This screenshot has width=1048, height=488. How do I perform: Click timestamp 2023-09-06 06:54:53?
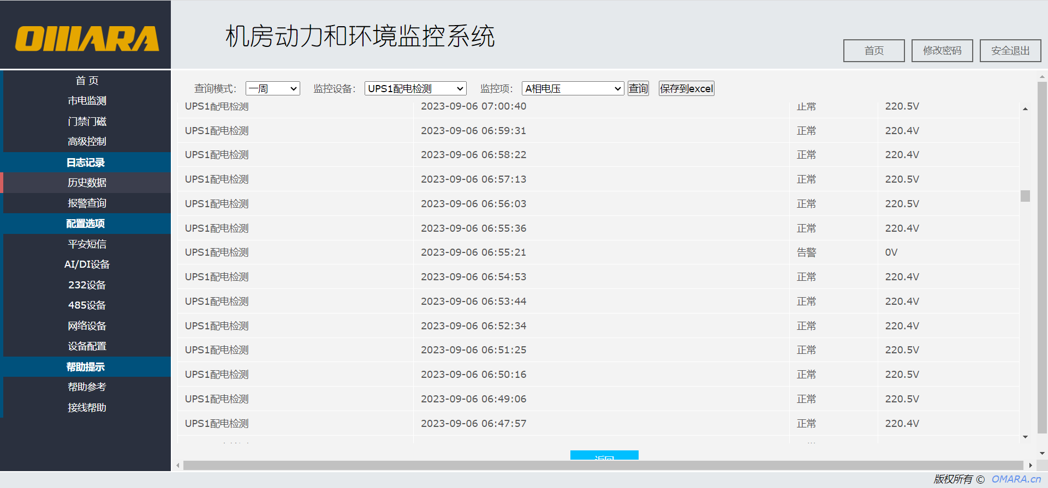[473, 277]
